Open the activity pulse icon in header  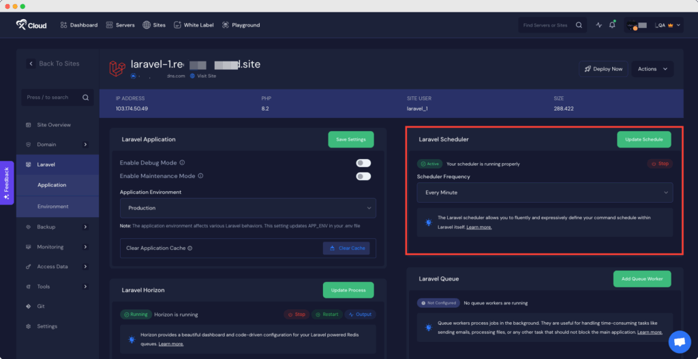tap(599, 25)
